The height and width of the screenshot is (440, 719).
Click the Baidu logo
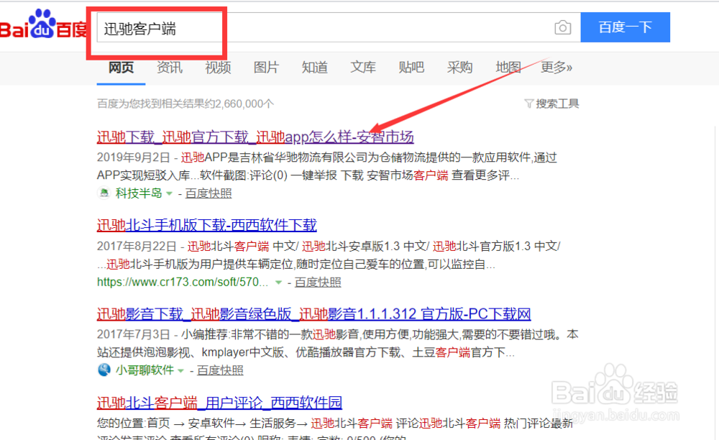pyautogui.click(x=44, y=24)
